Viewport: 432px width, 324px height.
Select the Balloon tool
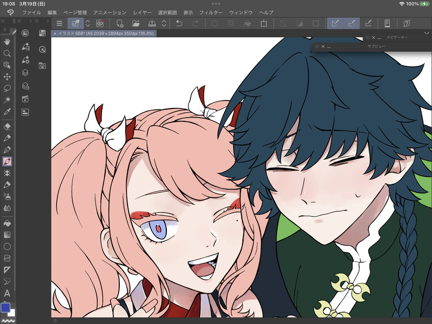coord(7,281)
